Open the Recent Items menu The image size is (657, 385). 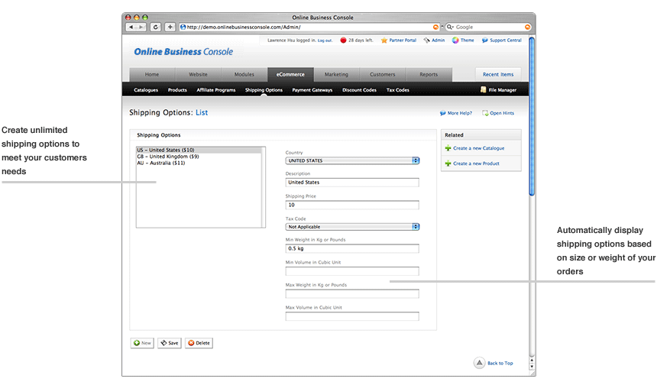(498, 74)
